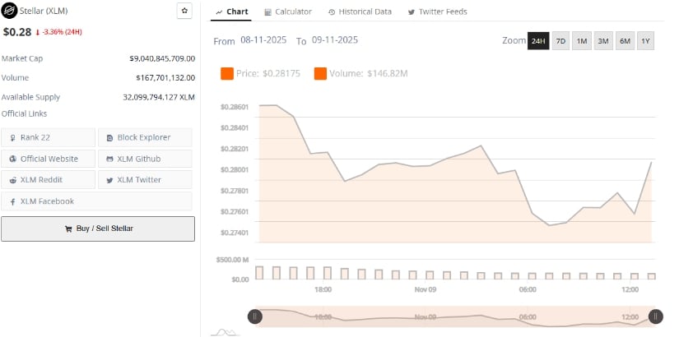Screen dimensions: 679x337
Task: Open the XLM Github link
Action: click(145, 159)
